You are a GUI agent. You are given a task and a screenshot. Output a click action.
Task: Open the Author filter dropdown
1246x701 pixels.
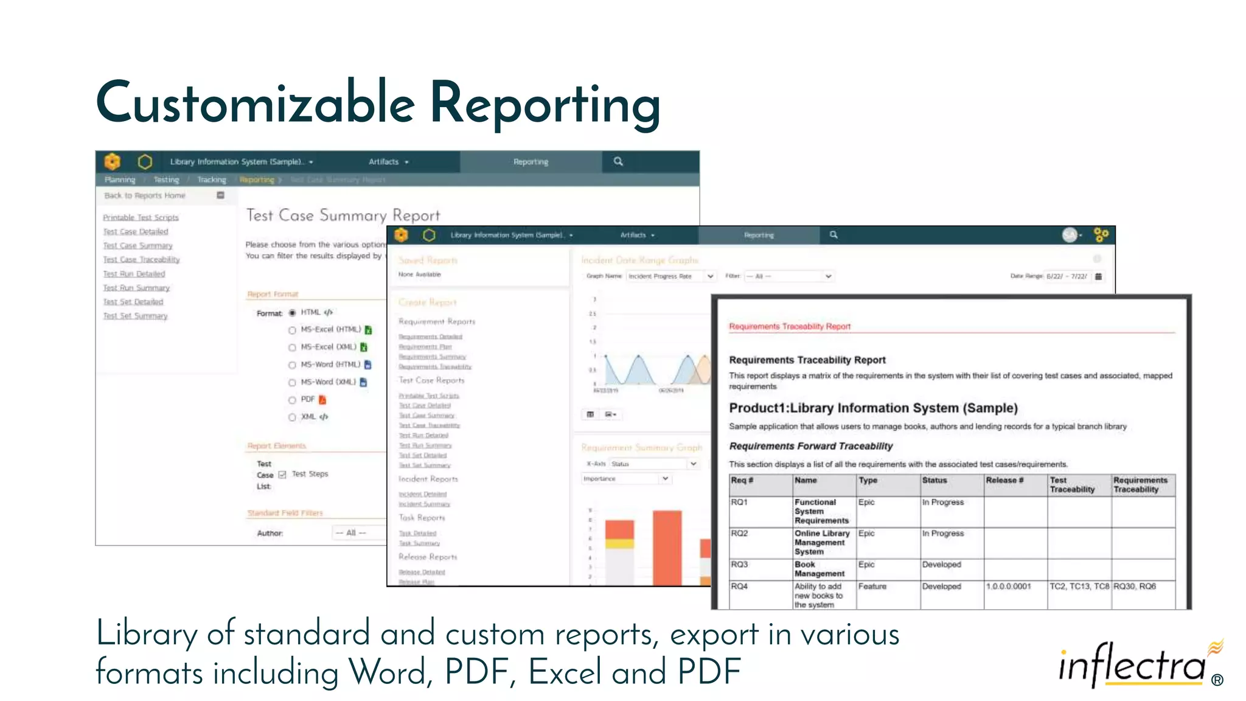[x=359, y=533]
